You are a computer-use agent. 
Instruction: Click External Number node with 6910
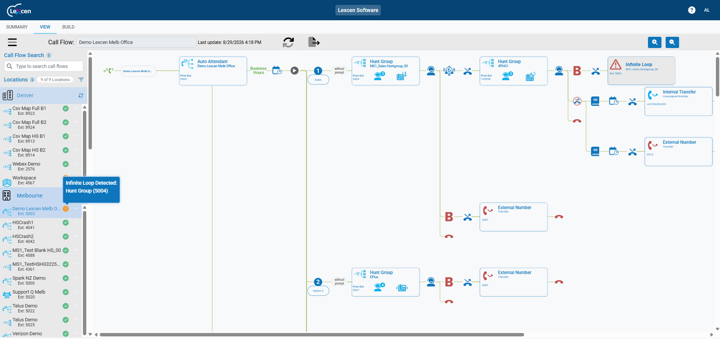[x=679, y=152]
